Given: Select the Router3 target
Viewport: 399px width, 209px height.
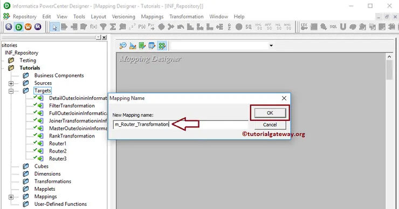Looking at the screenshot, I should (x=58, y=159).
